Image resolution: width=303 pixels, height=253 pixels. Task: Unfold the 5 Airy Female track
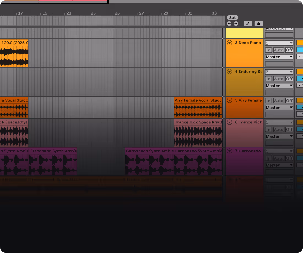(x=229, y=100)
